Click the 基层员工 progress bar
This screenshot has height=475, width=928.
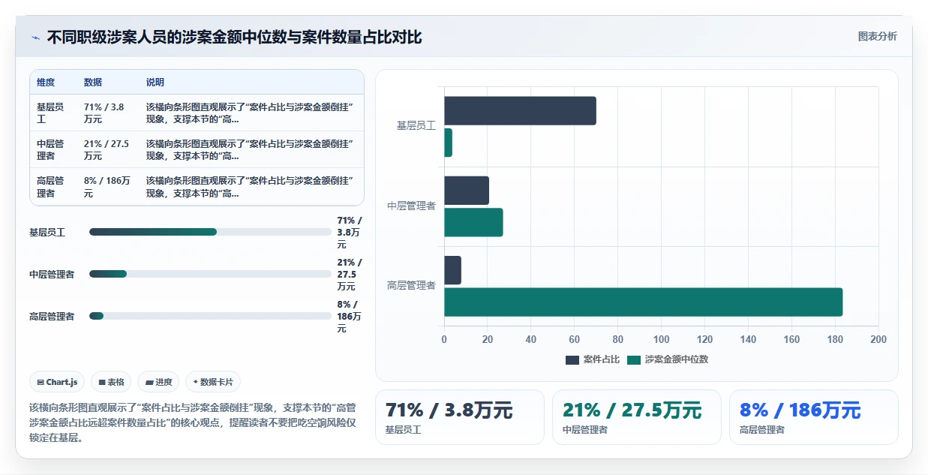coord(210,232)
